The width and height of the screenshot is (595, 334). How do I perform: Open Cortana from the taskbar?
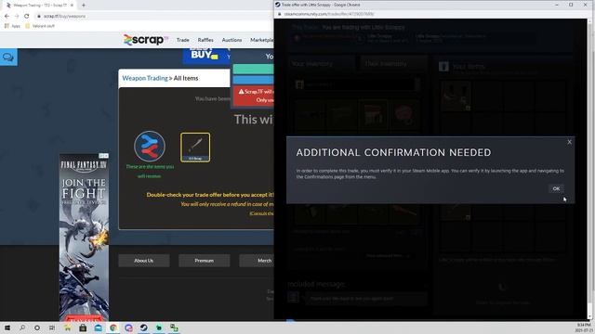tap(37, 328)
